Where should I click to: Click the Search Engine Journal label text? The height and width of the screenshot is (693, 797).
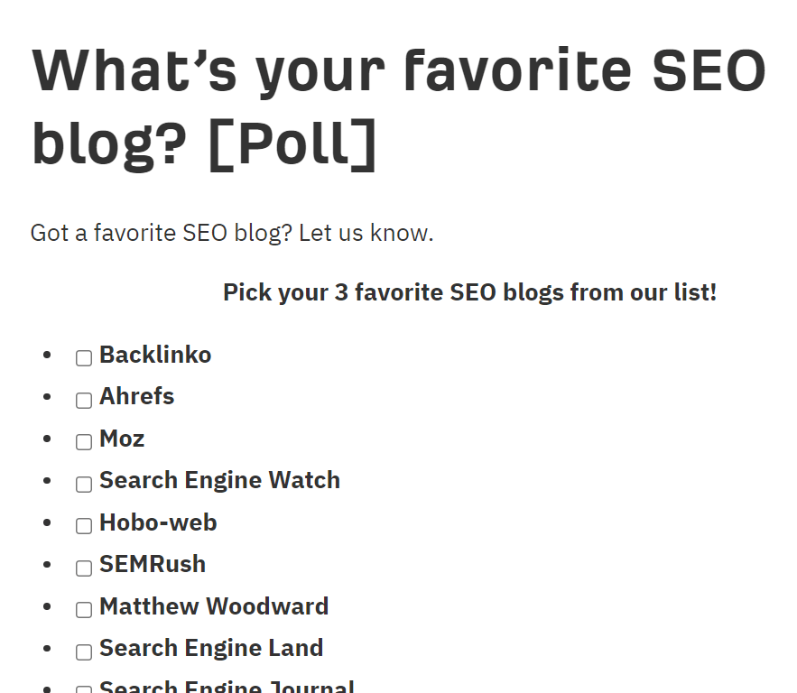point(227,686)
